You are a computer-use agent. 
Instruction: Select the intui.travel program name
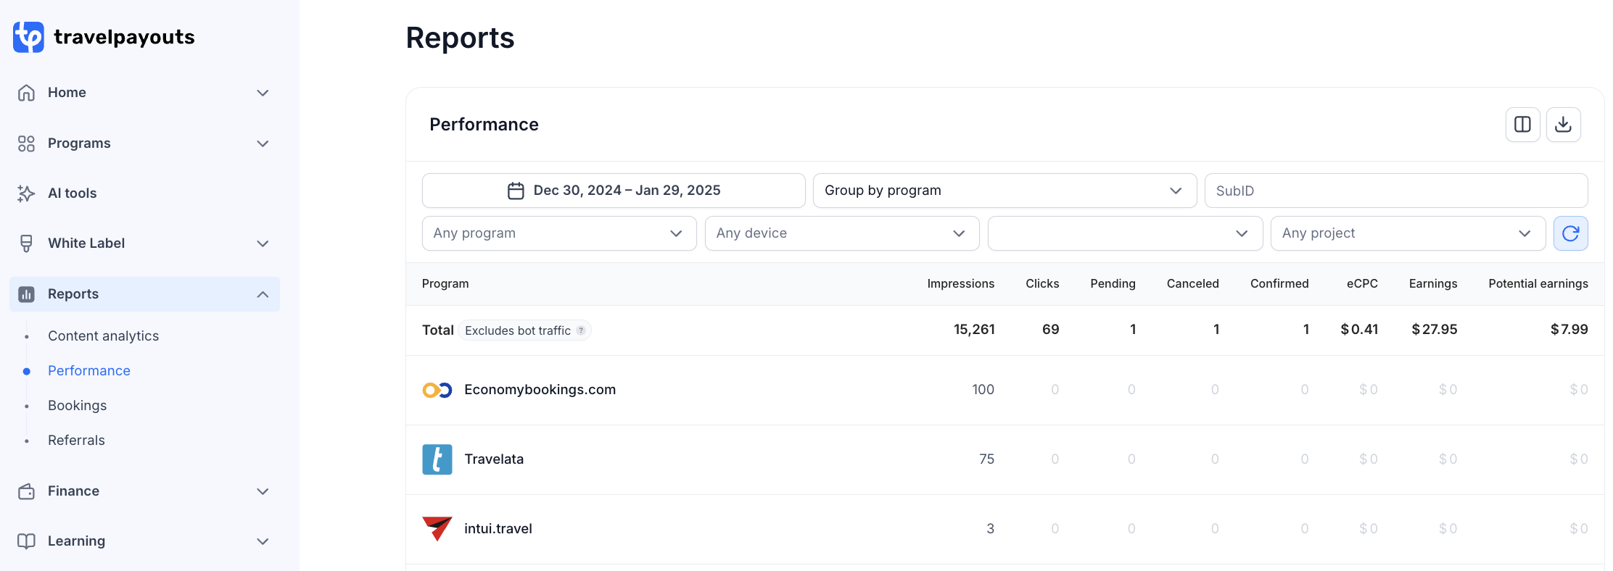point(498,529)
